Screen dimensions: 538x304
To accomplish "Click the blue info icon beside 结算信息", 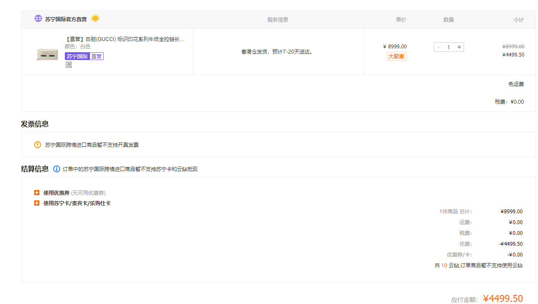I will point(56,169).
